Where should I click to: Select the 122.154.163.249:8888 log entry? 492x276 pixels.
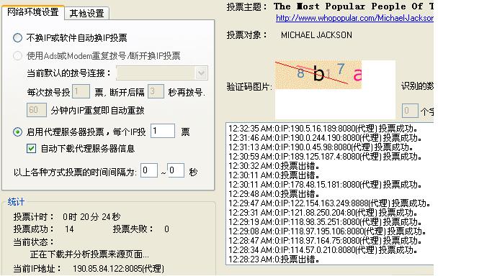pos(329,203)
